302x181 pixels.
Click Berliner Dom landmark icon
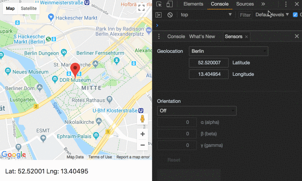pyautogui.click(x=40, y=88)
